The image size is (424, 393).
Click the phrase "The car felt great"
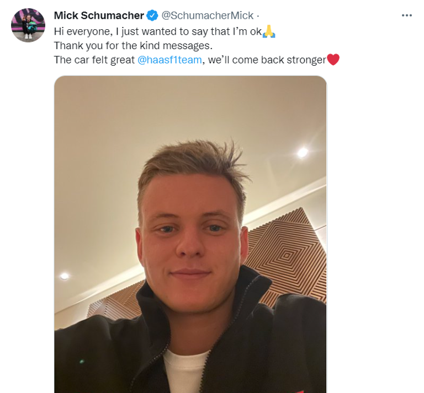[94, 60]
